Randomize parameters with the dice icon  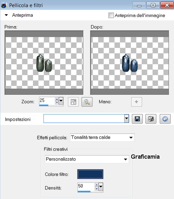click(151, 119)
